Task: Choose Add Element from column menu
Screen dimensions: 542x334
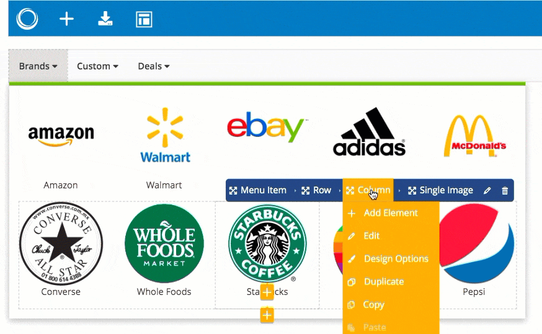Action: click(x=391, y=213)
